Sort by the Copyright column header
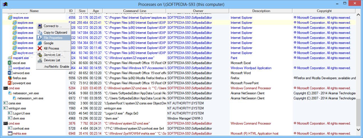The image size is (363, 138). coord(324,11)
